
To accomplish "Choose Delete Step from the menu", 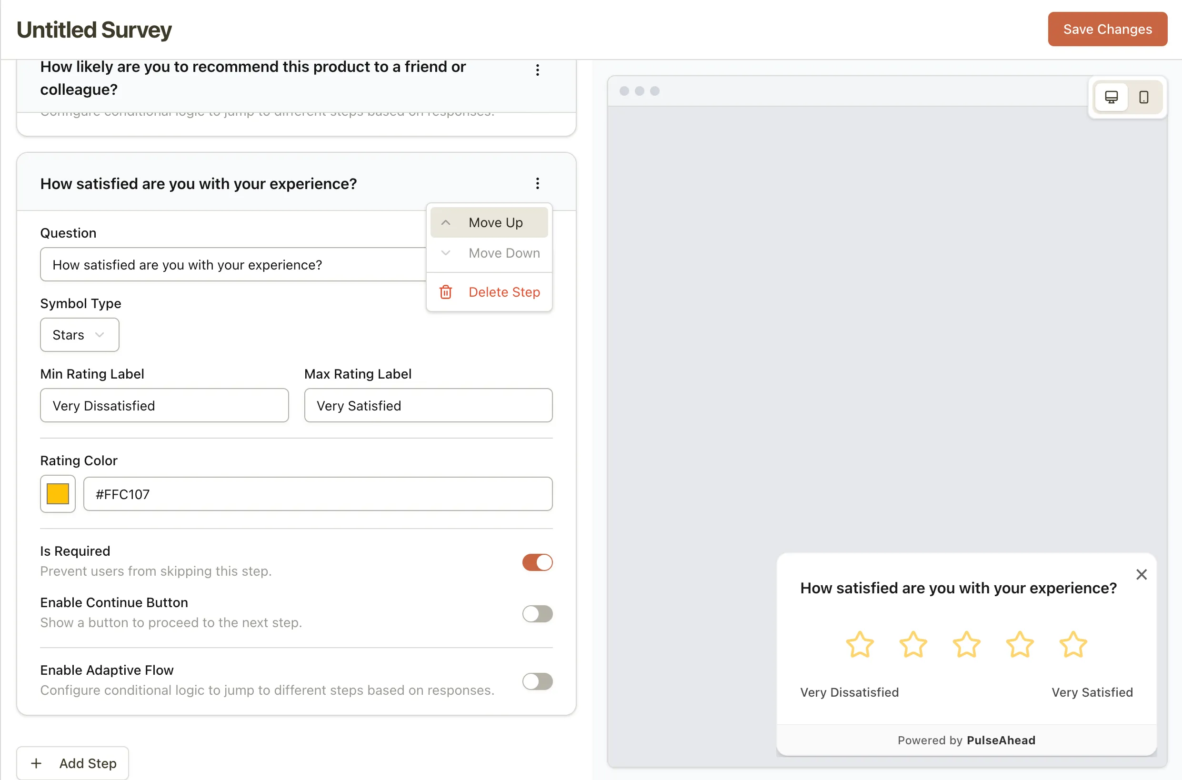I will click(x=504, y=292).
